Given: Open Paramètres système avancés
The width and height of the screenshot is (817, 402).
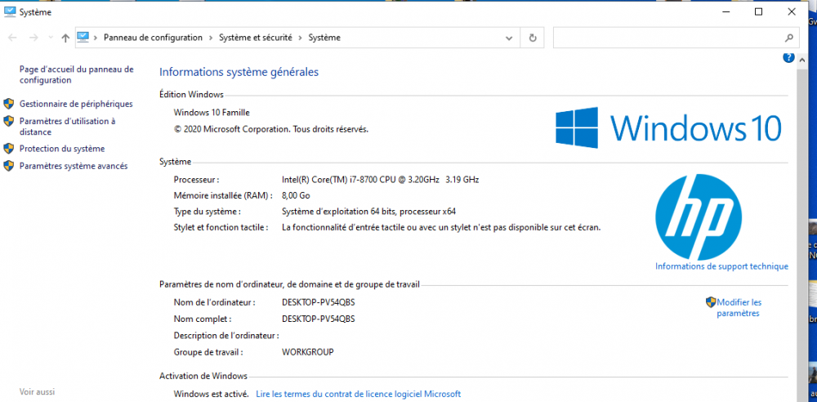Looking at the screenshot, I should pos(74,166).
